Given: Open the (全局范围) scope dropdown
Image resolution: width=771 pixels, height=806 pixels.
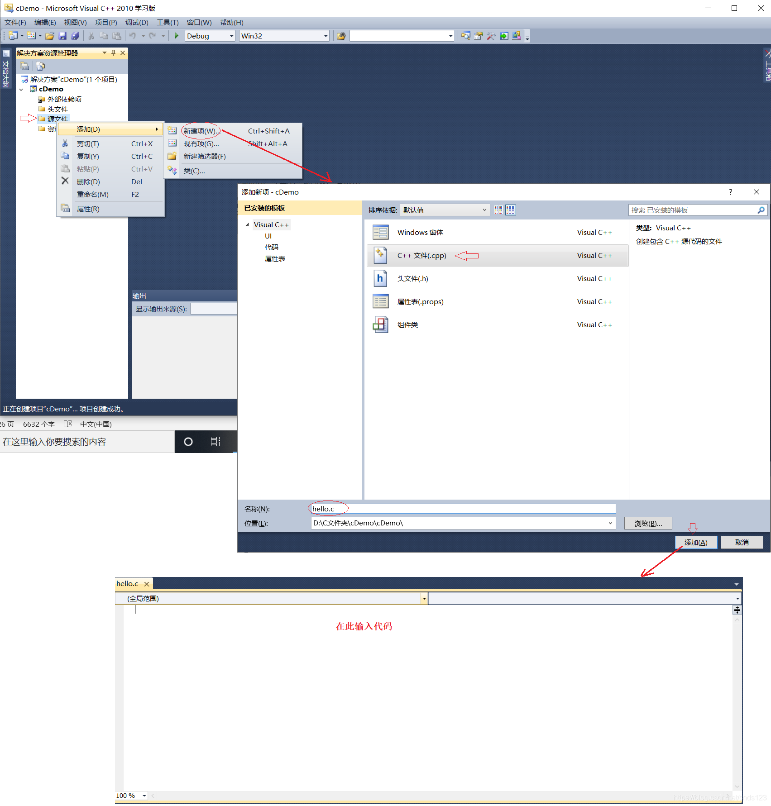Looking at the screenshot, I should coord(424,599).
